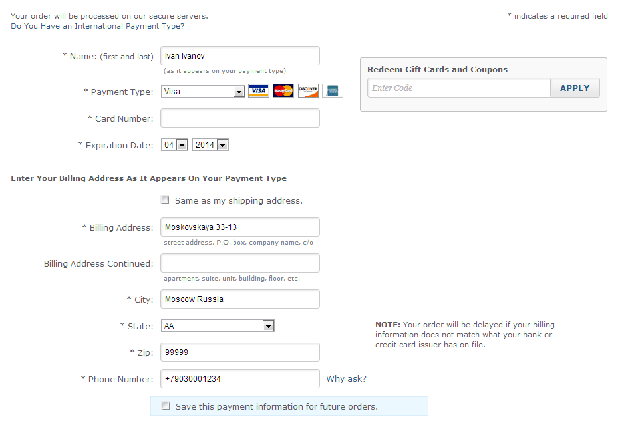626x421 pixels.
Task: Click the Phone Number input field
Action: click(x=240, y=378)
